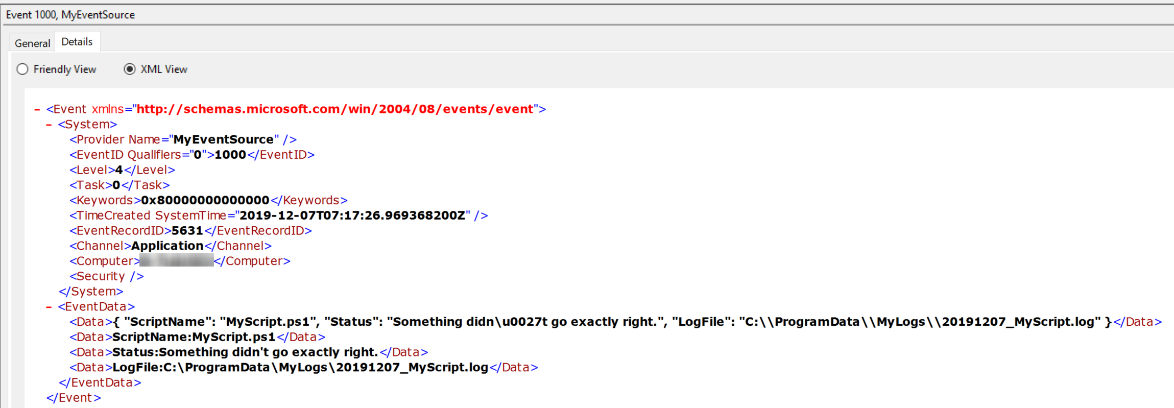Click the ScriptName:MyScript.ps1 data line
The height and width of the screenshot is (408, 1174).
click(194, 337)
